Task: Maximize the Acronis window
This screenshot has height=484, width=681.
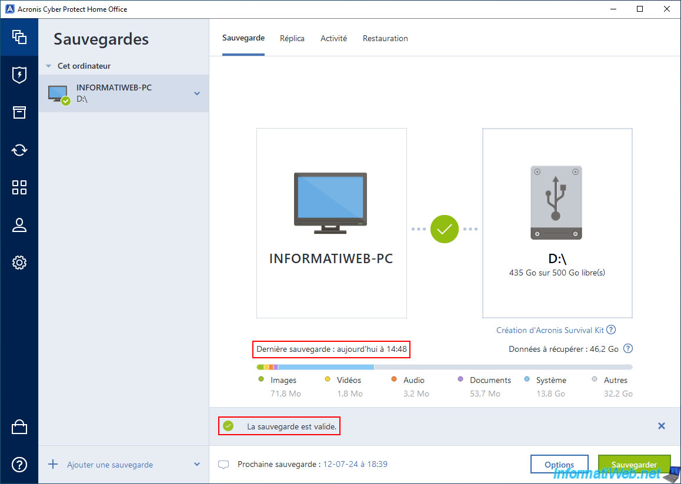Action: pyautogui.click(x=640, y=9)
